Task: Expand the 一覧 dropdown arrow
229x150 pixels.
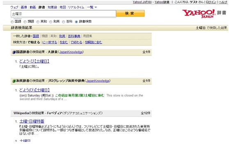Action: (96, 7)
